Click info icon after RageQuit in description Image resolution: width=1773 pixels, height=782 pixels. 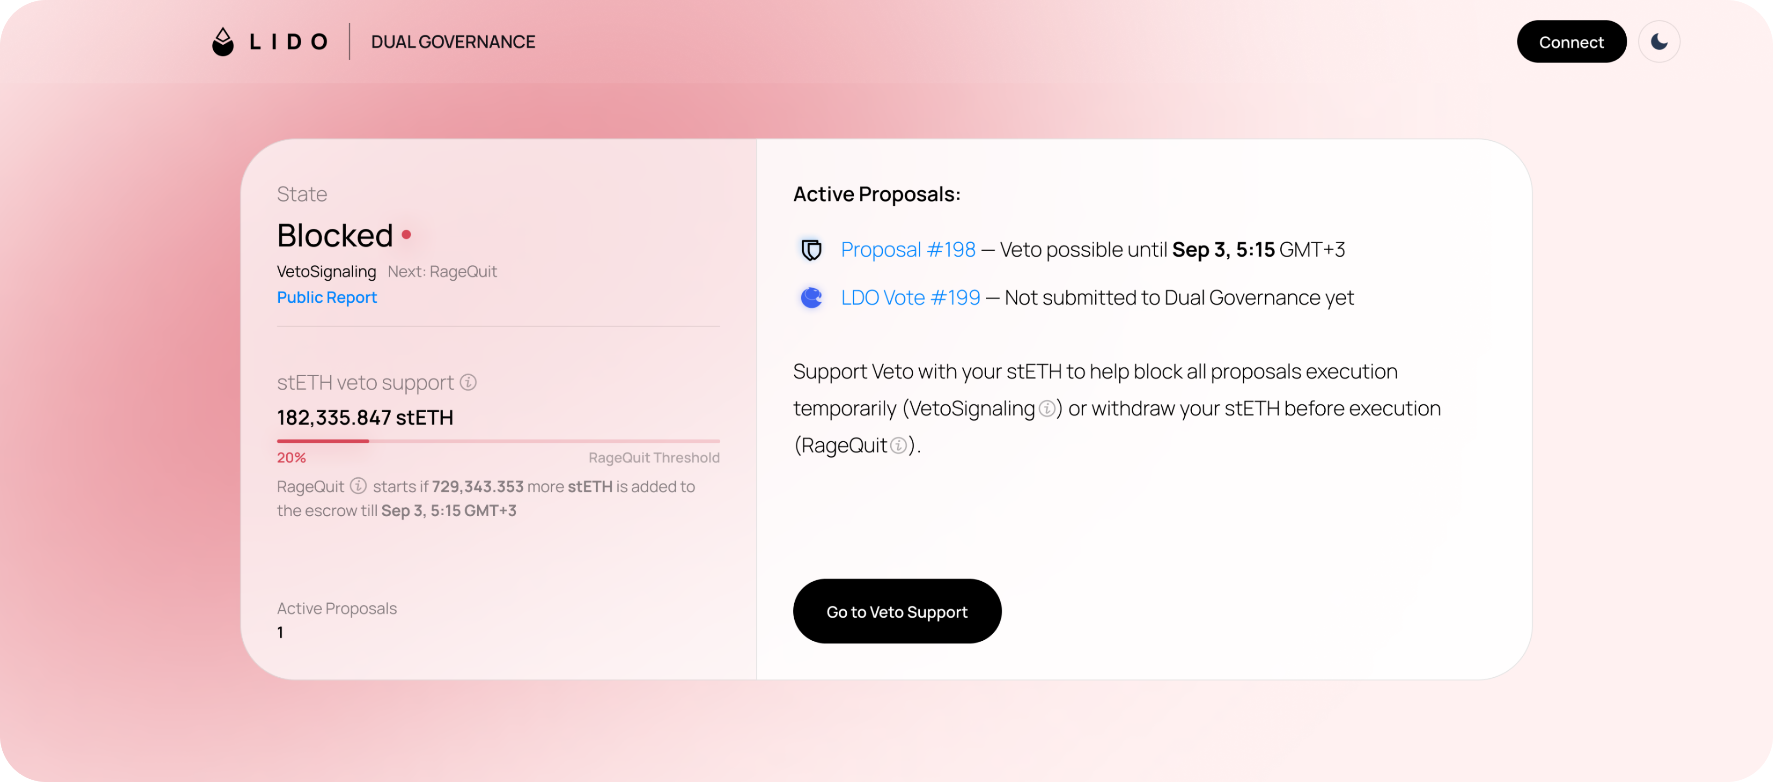tap(898, 446)
